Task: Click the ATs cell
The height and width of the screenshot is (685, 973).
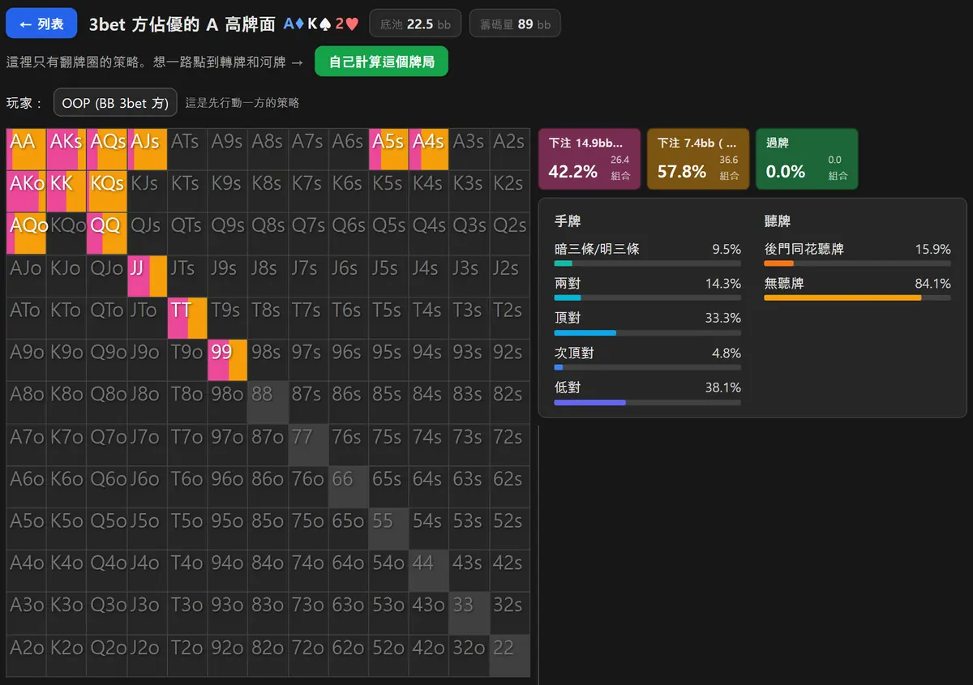Action: click(x=187, y=149)
